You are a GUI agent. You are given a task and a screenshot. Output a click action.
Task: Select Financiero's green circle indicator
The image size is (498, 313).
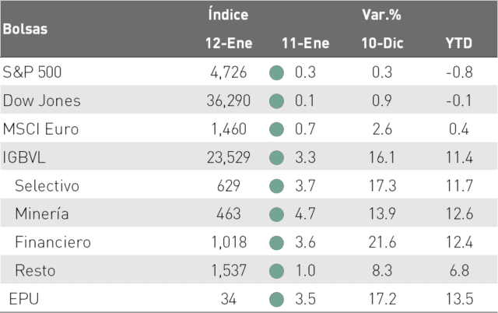click(x=276, y=242)
